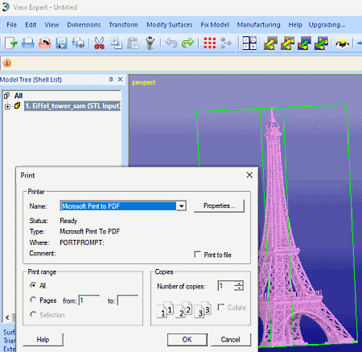Click the perspect viewport label
This screenshot has height=352, width=362.
pos(143,82)
